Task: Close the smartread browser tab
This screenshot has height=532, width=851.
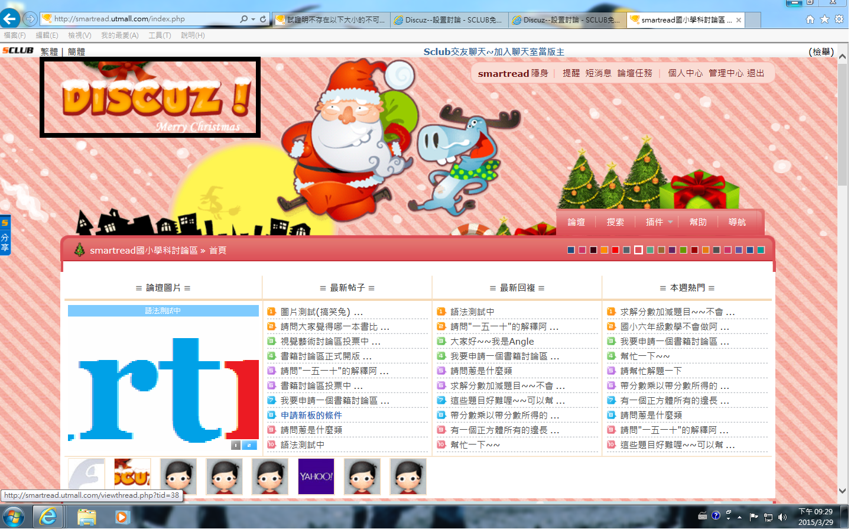Action: click(x=739, y=20)
